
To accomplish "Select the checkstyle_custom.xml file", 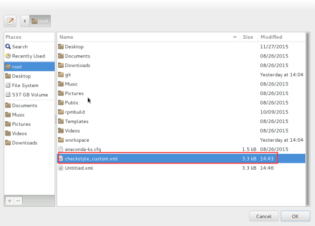I will click(181, 159).
